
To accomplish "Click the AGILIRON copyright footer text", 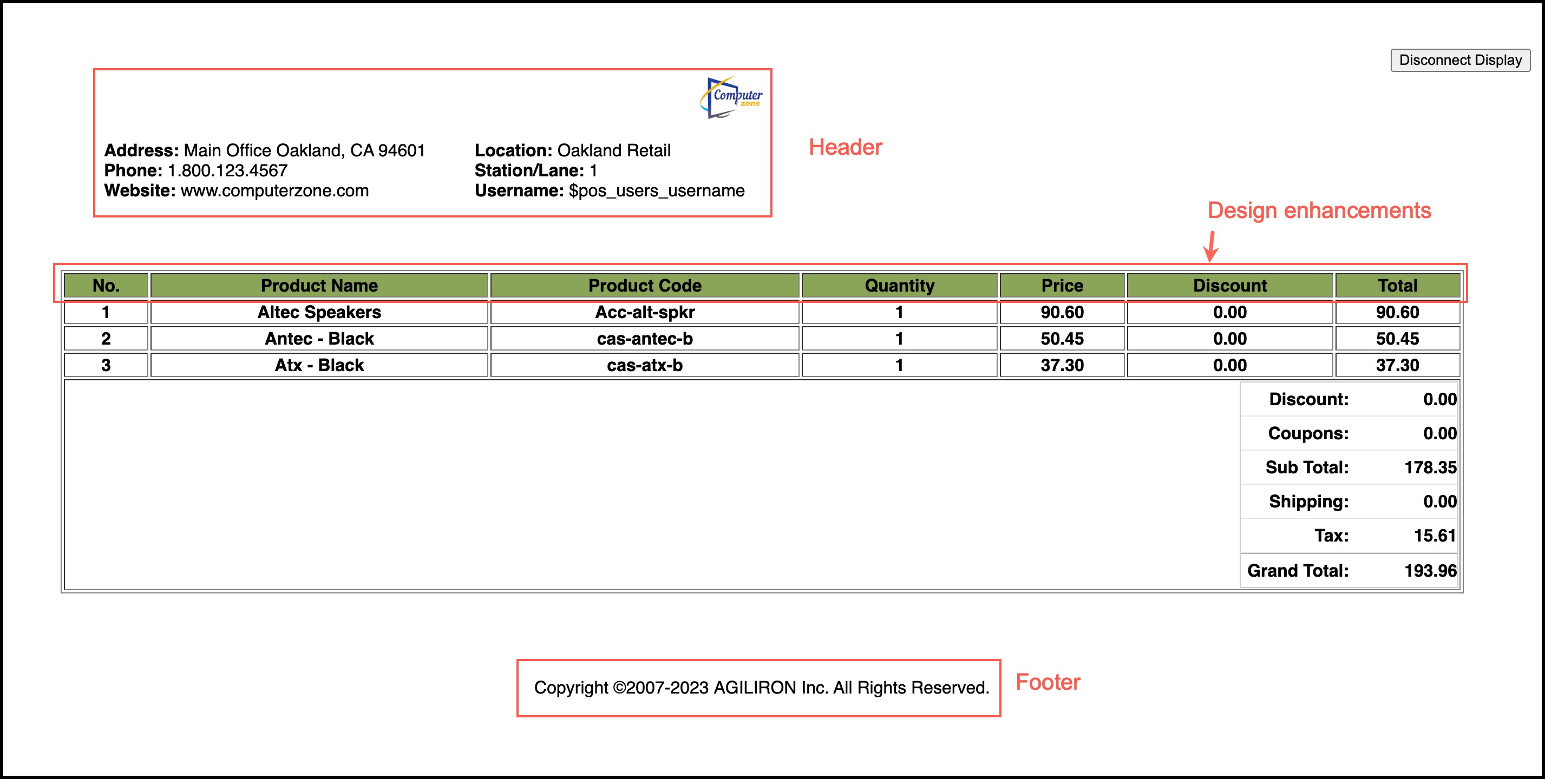I will pos(761,688).
